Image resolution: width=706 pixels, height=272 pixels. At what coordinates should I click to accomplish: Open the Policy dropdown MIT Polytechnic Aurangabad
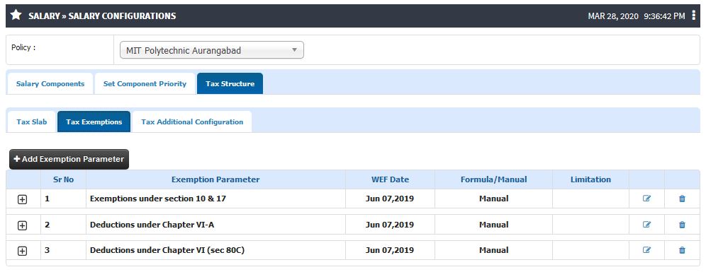click(x=212, y=50)
